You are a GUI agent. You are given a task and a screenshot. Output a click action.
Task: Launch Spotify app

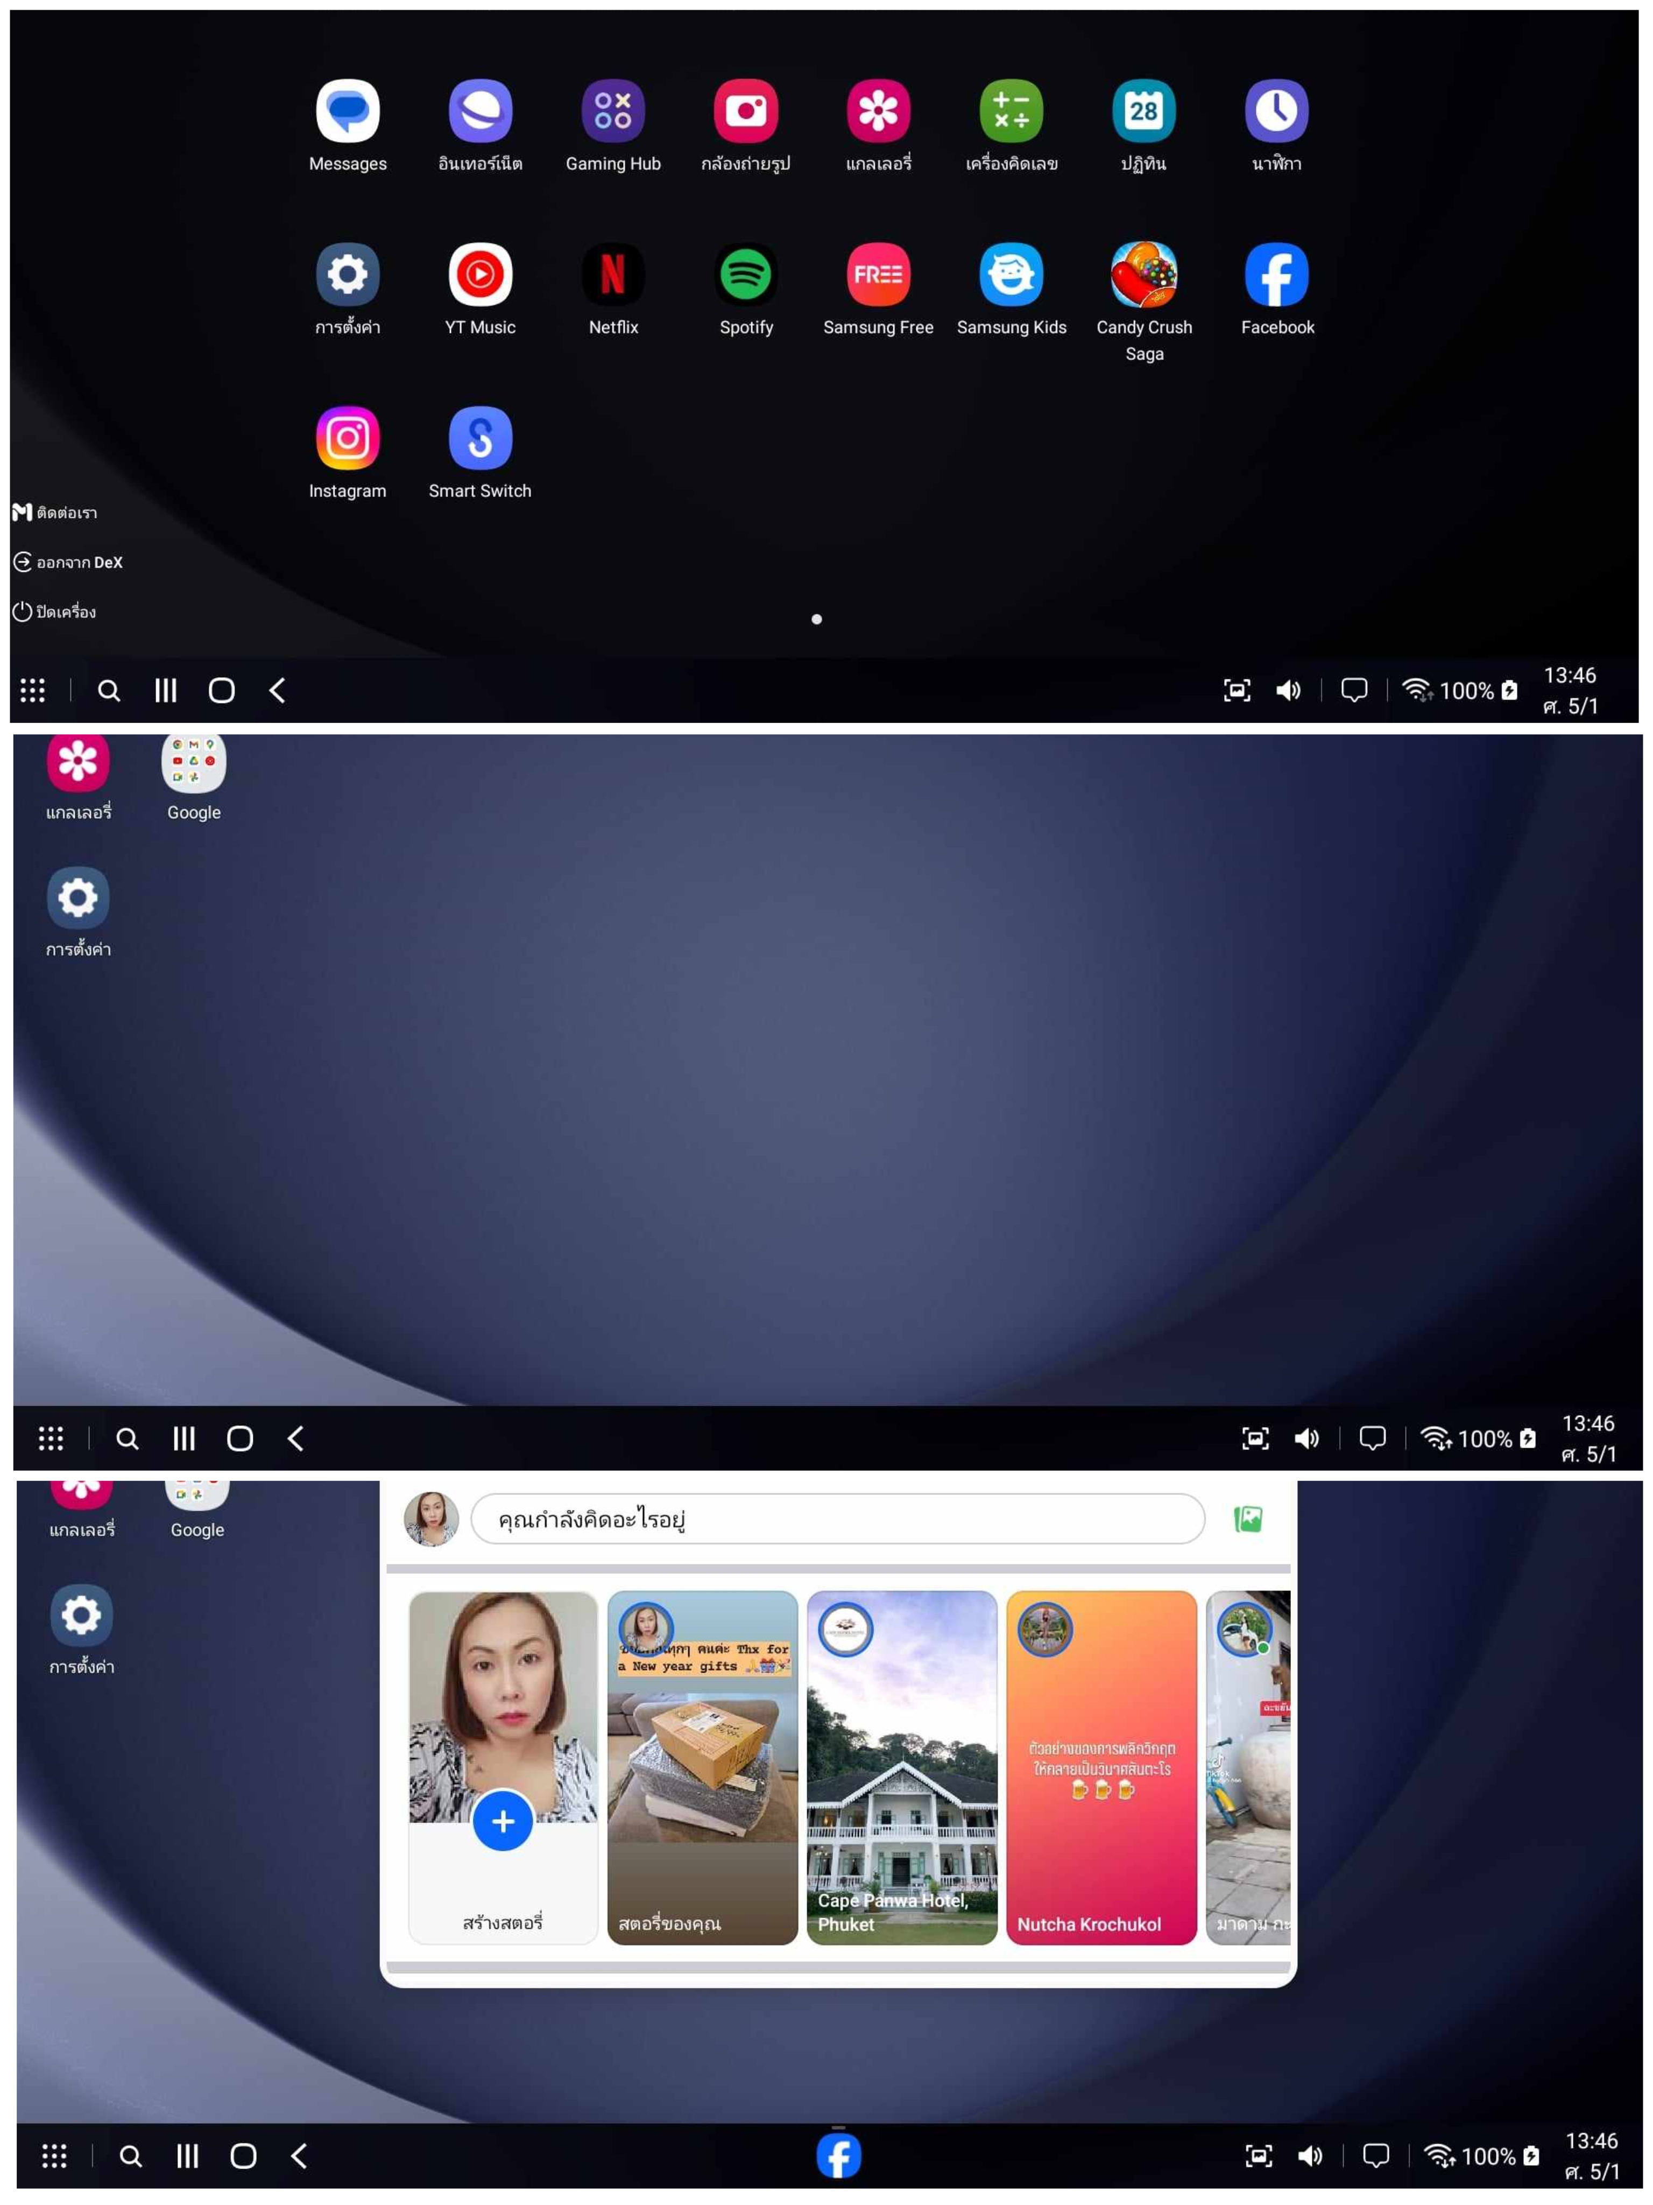(x=745, y=274)
